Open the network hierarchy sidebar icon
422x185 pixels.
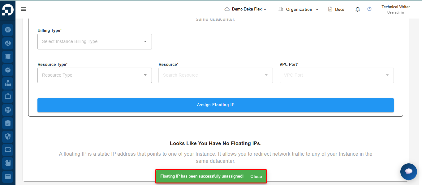point(8,83)
